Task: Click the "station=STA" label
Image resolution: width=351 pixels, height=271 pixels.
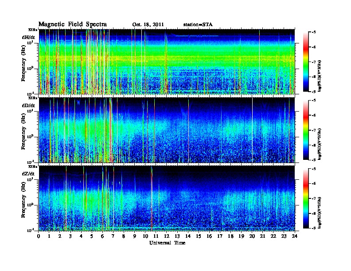Action: pyautogui.click(x=198, y=25)
